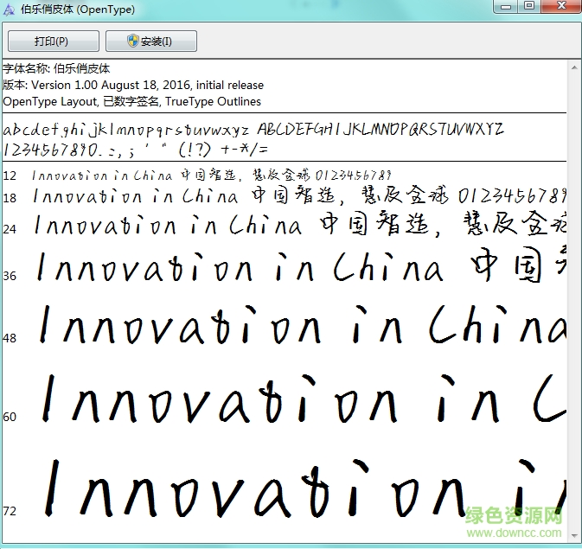Click the size 36 sample text line
This screenshot has width=582, height=549.
click(302, 265)
